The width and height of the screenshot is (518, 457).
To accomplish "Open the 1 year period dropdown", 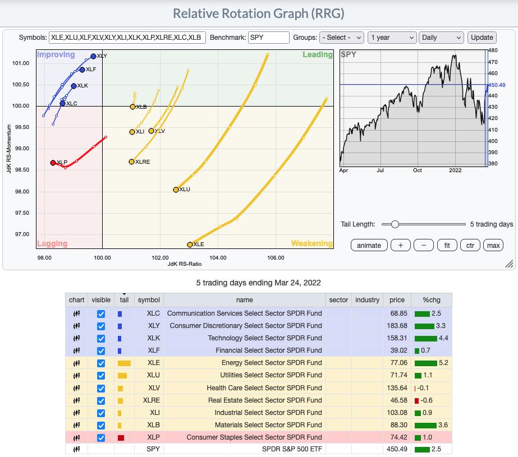I will click(x=392, y=38).
